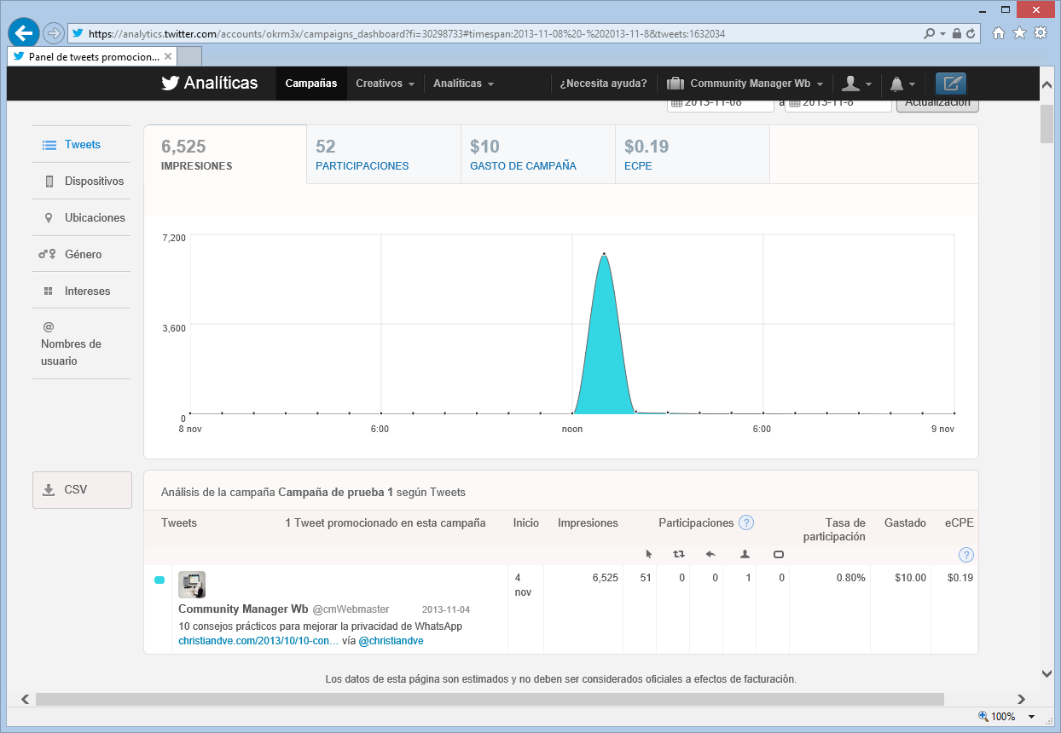Click the zoom level magnifier icon

click(983, 717)
